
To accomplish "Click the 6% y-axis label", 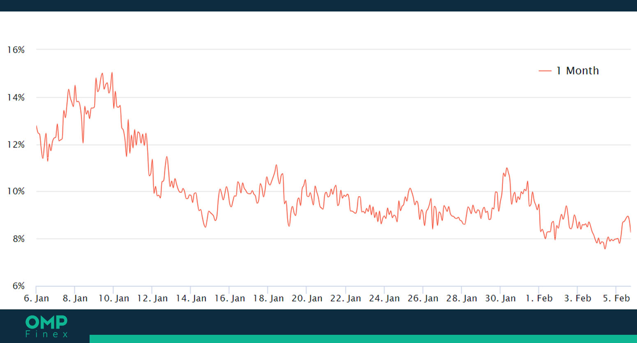I will tap(18, 286).
